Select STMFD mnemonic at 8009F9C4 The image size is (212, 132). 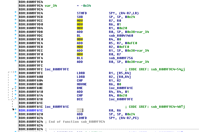82,13
